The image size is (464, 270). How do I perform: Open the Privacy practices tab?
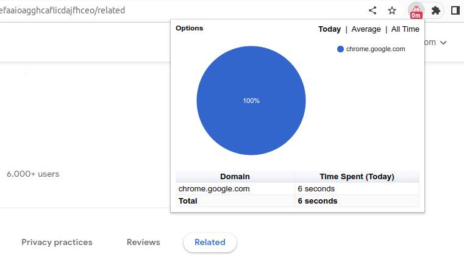57,242
